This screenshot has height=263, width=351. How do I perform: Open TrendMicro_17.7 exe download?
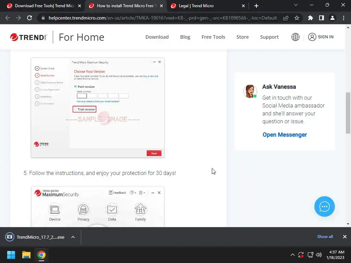pyautogui.click(x=36, y=237)
